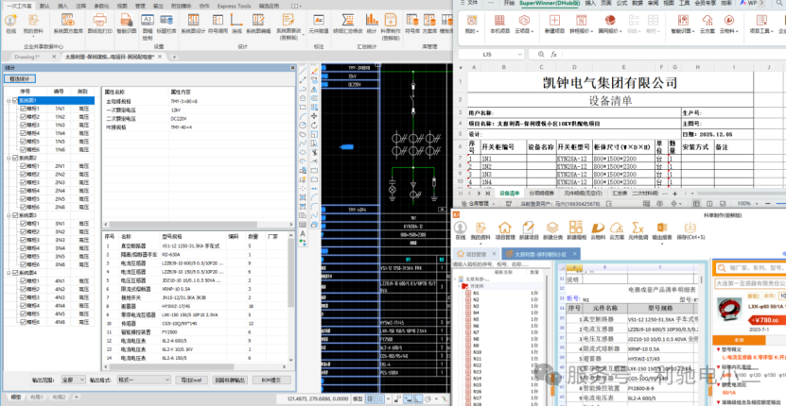This screenshot has width=786, height=406.
Task: Toggle the 系统图4 checkbox
Action: (15, 273)
